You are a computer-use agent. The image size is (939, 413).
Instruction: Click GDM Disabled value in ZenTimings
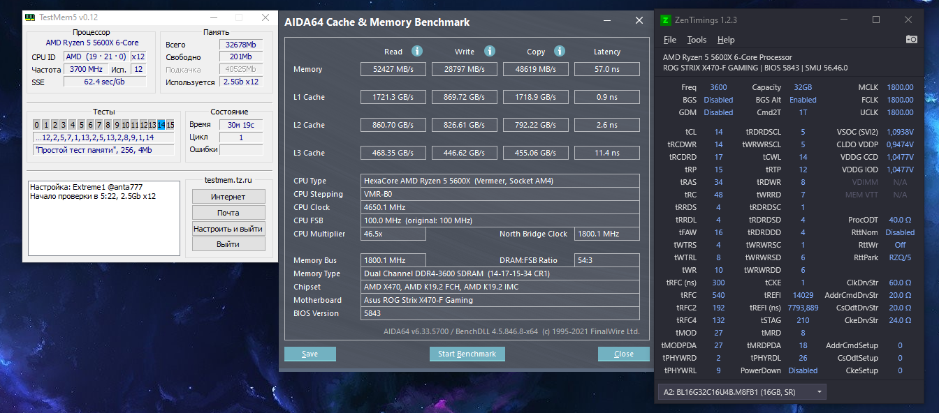click(x=718, y=112)
